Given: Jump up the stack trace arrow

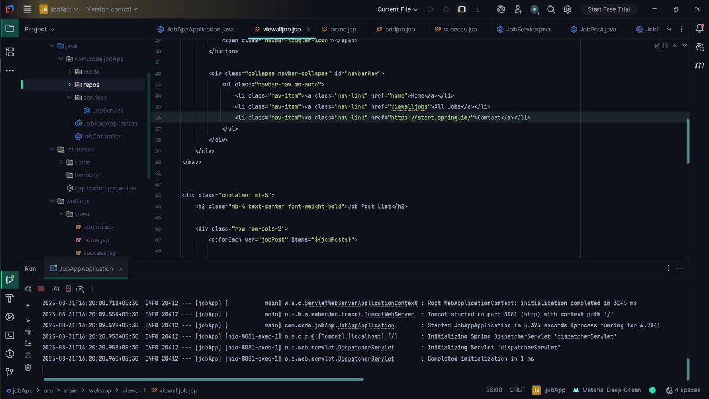Looking at the screenshot, I should [28, 307].
